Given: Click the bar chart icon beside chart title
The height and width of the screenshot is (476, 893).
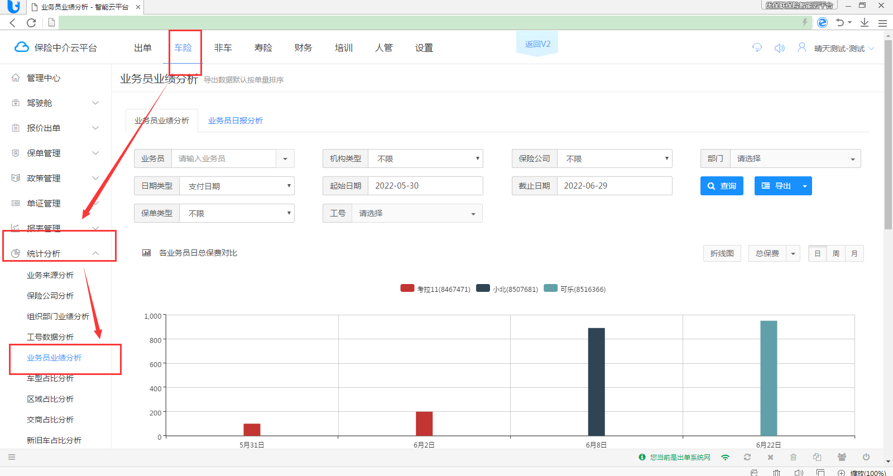Looking at the screenshot, I should 146,253.
